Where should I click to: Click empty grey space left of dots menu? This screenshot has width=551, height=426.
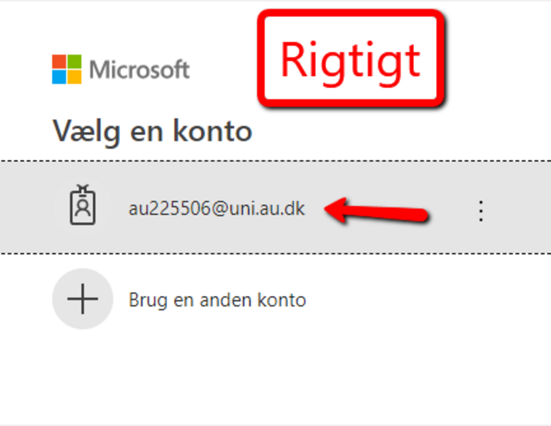pyautogui.click(x=452, y=232)
